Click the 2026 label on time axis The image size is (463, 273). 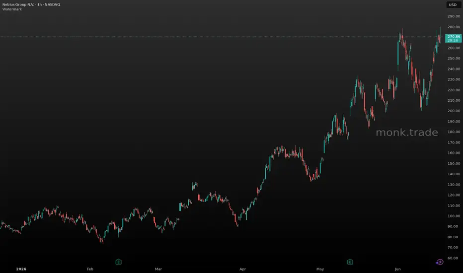[21, 269]
